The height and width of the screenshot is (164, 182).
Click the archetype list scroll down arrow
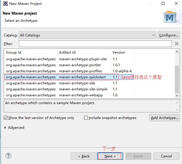point(177,96)
